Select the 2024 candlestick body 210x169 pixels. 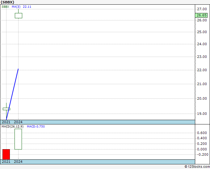coord(19,15)
